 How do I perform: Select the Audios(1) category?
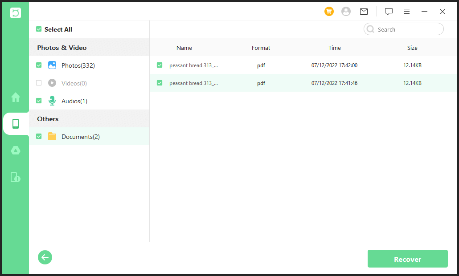pyautogui.click(x=74, y=101)
